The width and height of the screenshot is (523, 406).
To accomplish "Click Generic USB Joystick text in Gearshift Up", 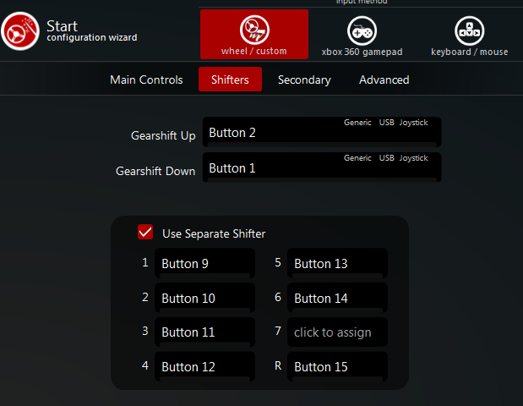I will pos(385,123).
